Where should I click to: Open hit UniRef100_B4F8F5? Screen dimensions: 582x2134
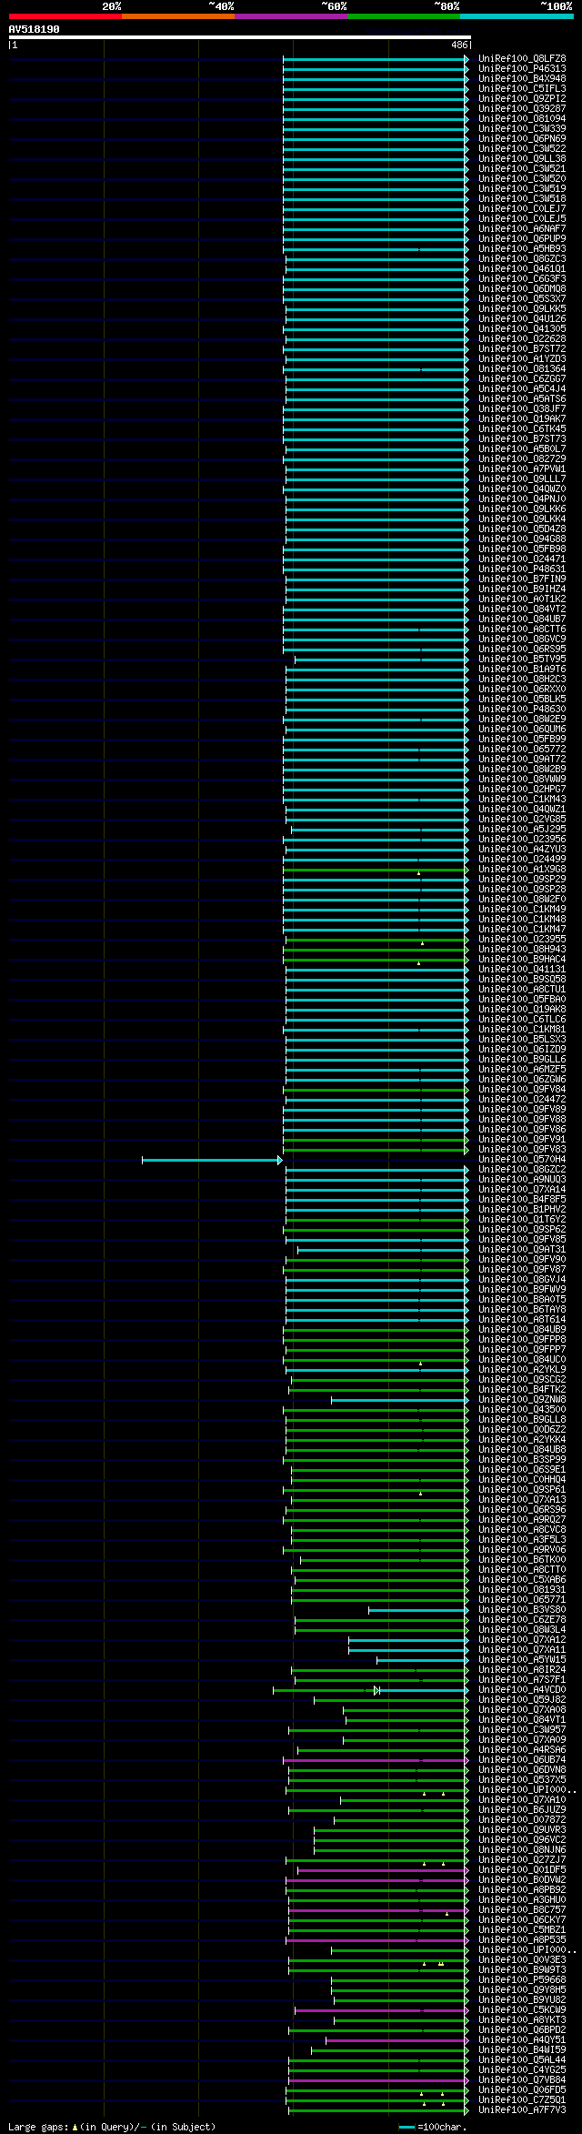522,1200
